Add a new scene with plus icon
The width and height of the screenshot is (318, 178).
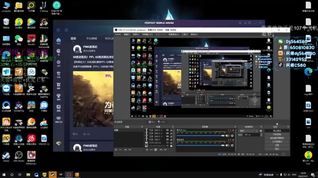pos(116,150)
